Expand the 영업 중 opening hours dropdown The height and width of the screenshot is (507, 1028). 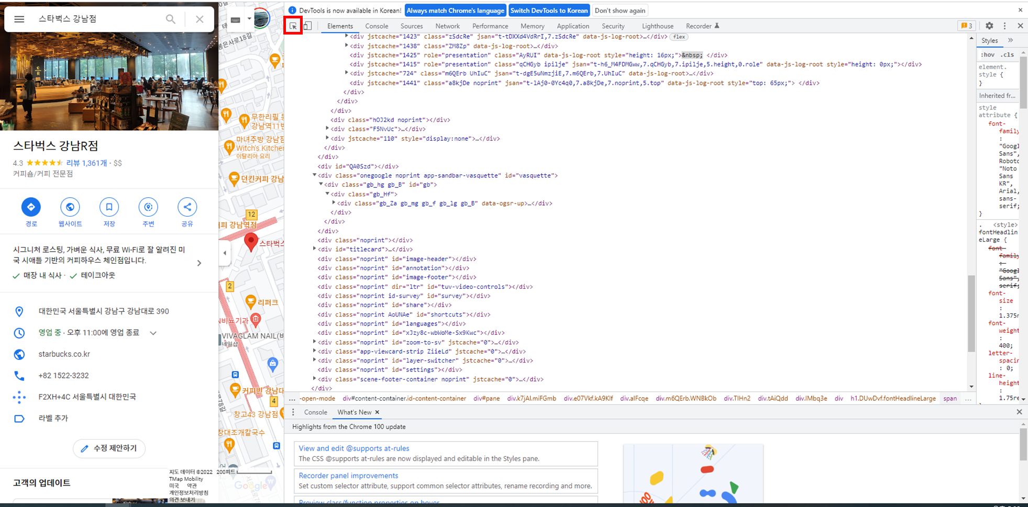pyautogui.click(x=153, y=333)
